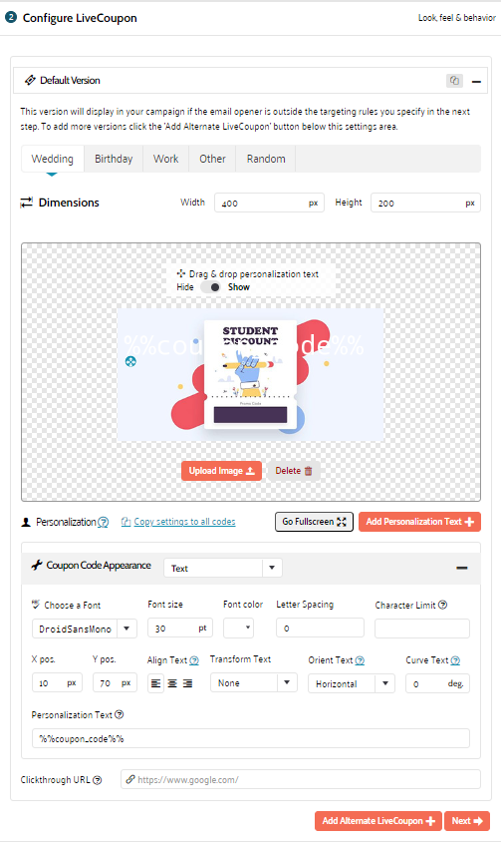Click the Clickthrough URL input field
The width and height of the screenshot is (501, 842).
(x=301, y=779)
